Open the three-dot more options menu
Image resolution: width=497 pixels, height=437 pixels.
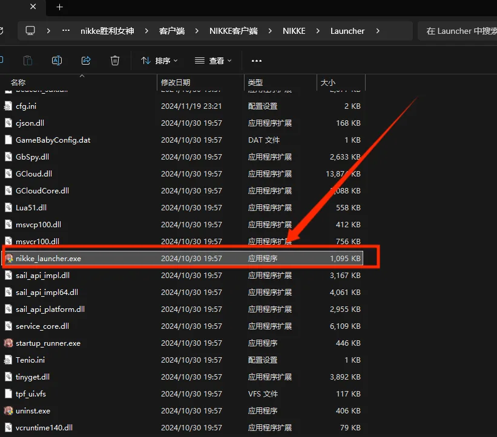coord(257,60)
